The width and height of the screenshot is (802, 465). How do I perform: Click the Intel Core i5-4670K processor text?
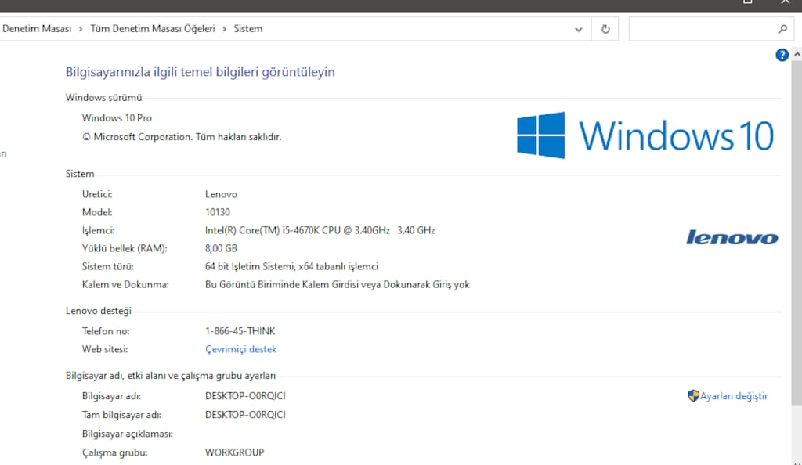click(320, 230)
